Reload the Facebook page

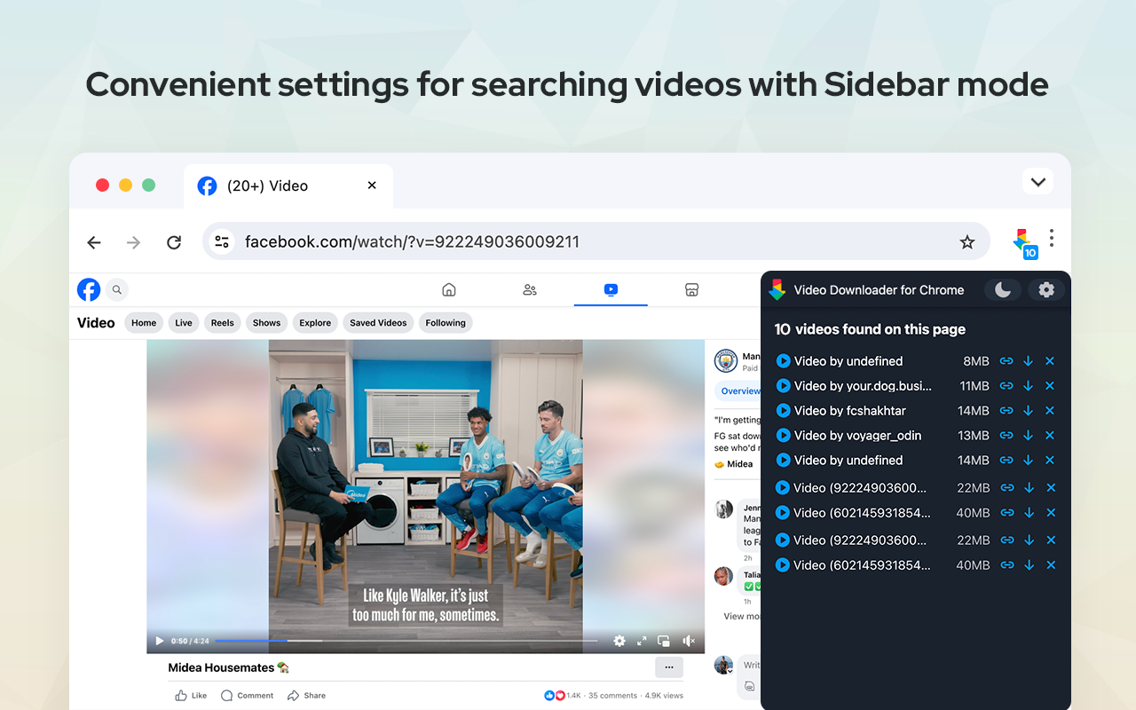174,242
